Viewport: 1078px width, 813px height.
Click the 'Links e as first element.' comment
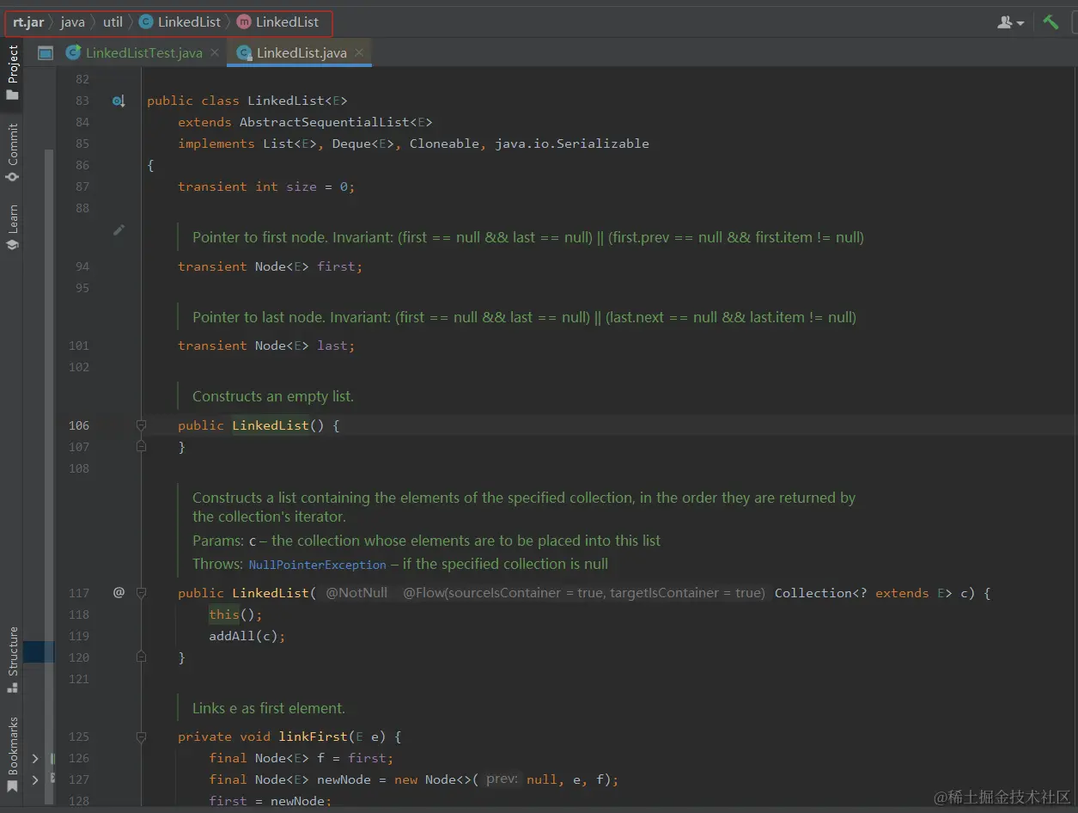269,708
